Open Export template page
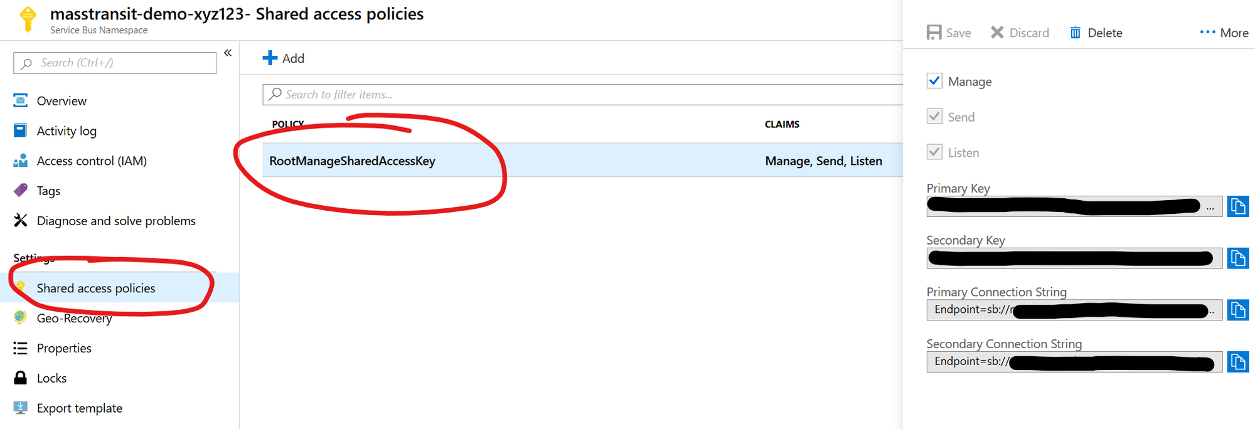This screenshot has width=1255, height=429. [x=80, y=408]
